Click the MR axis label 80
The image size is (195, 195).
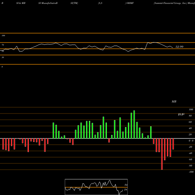(190, 116)
